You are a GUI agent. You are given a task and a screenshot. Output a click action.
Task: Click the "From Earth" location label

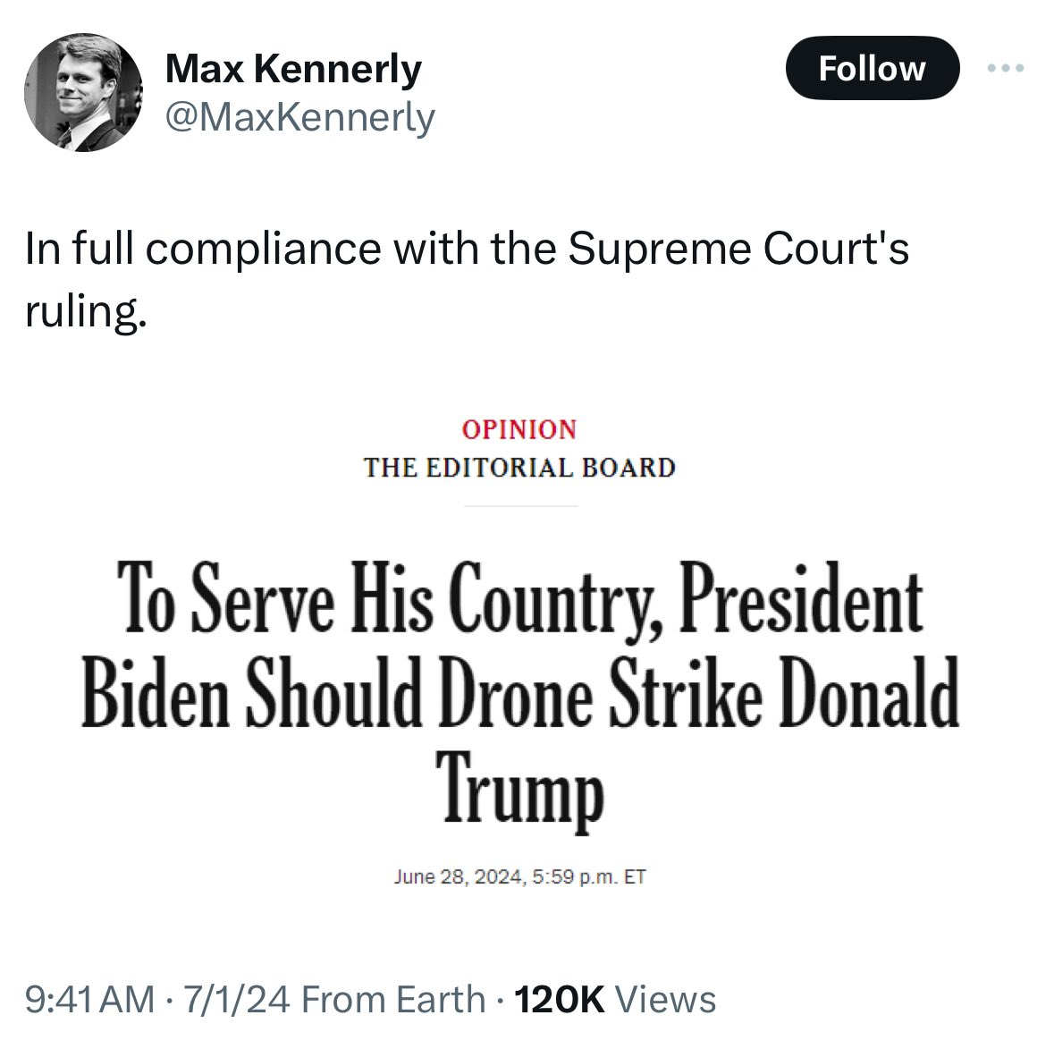(x=393, y=999)
